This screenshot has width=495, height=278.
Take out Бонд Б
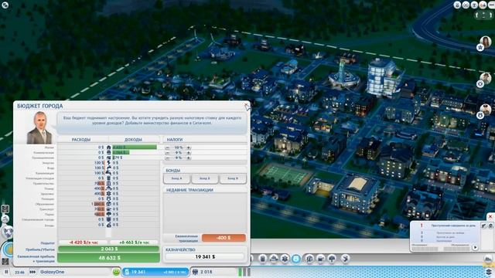(204, 178)
